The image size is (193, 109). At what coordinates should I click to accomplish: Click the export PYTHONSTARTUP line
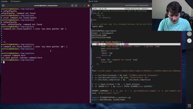(111, 97)
